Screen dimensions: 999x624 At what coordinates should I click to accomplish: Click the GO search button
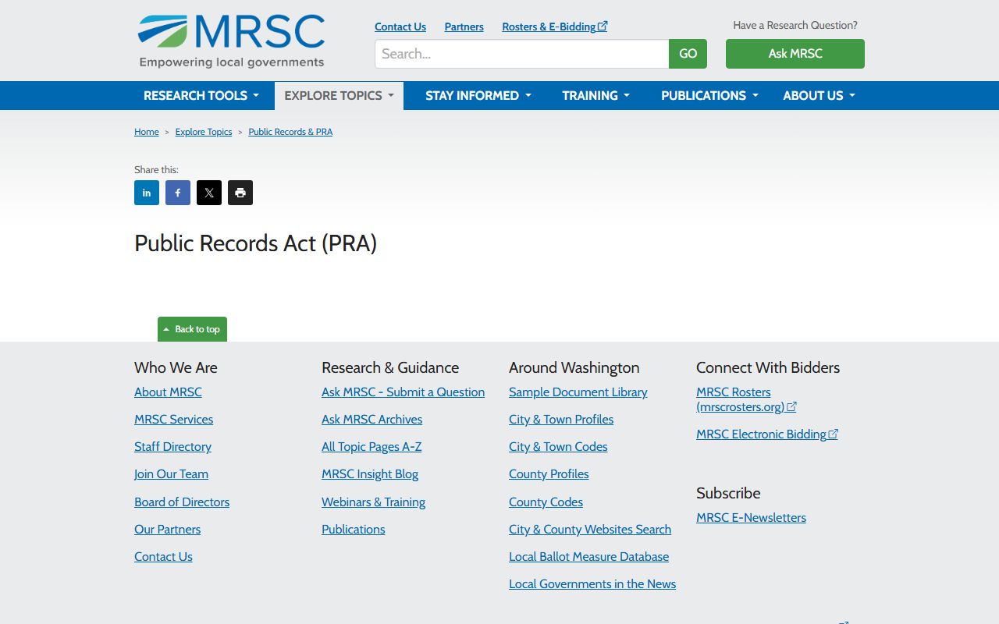688,54
